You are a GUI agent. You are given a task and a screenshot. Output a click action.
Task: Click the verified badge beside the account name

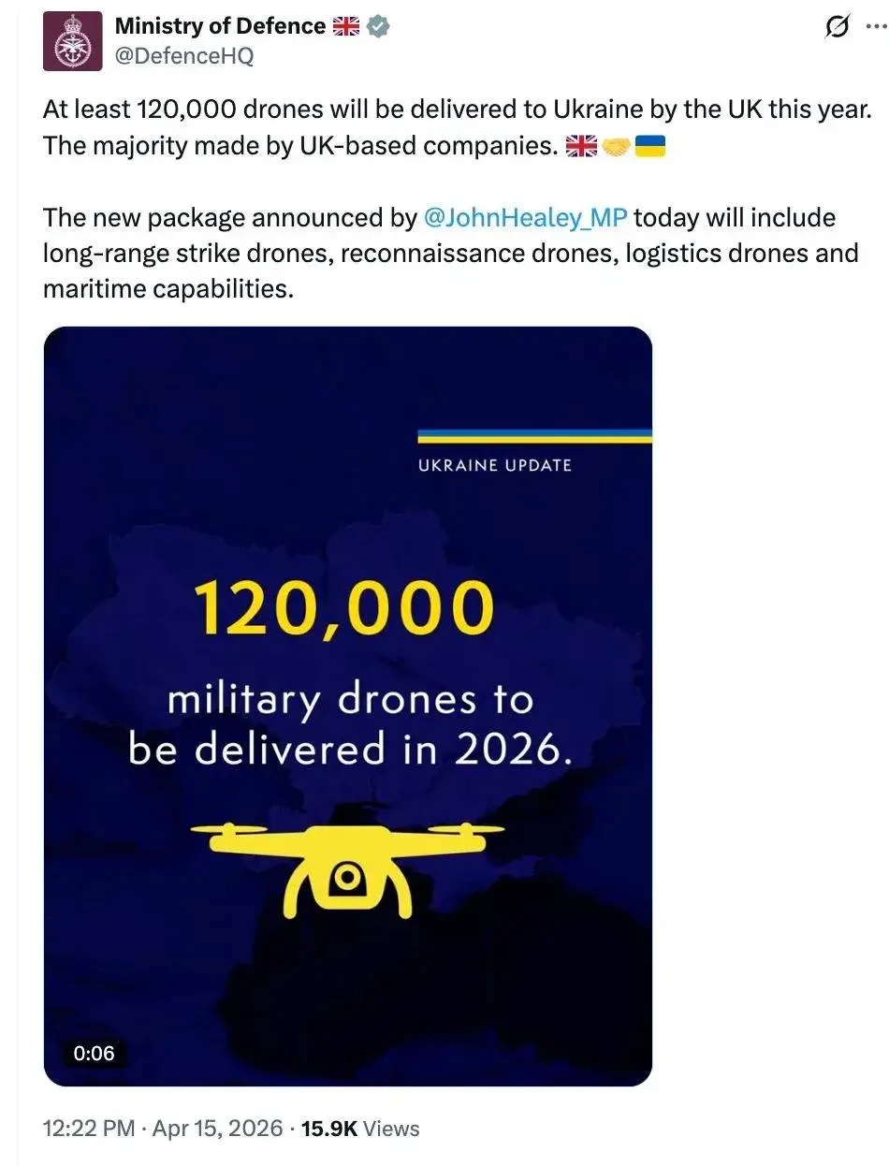[377, 27]
